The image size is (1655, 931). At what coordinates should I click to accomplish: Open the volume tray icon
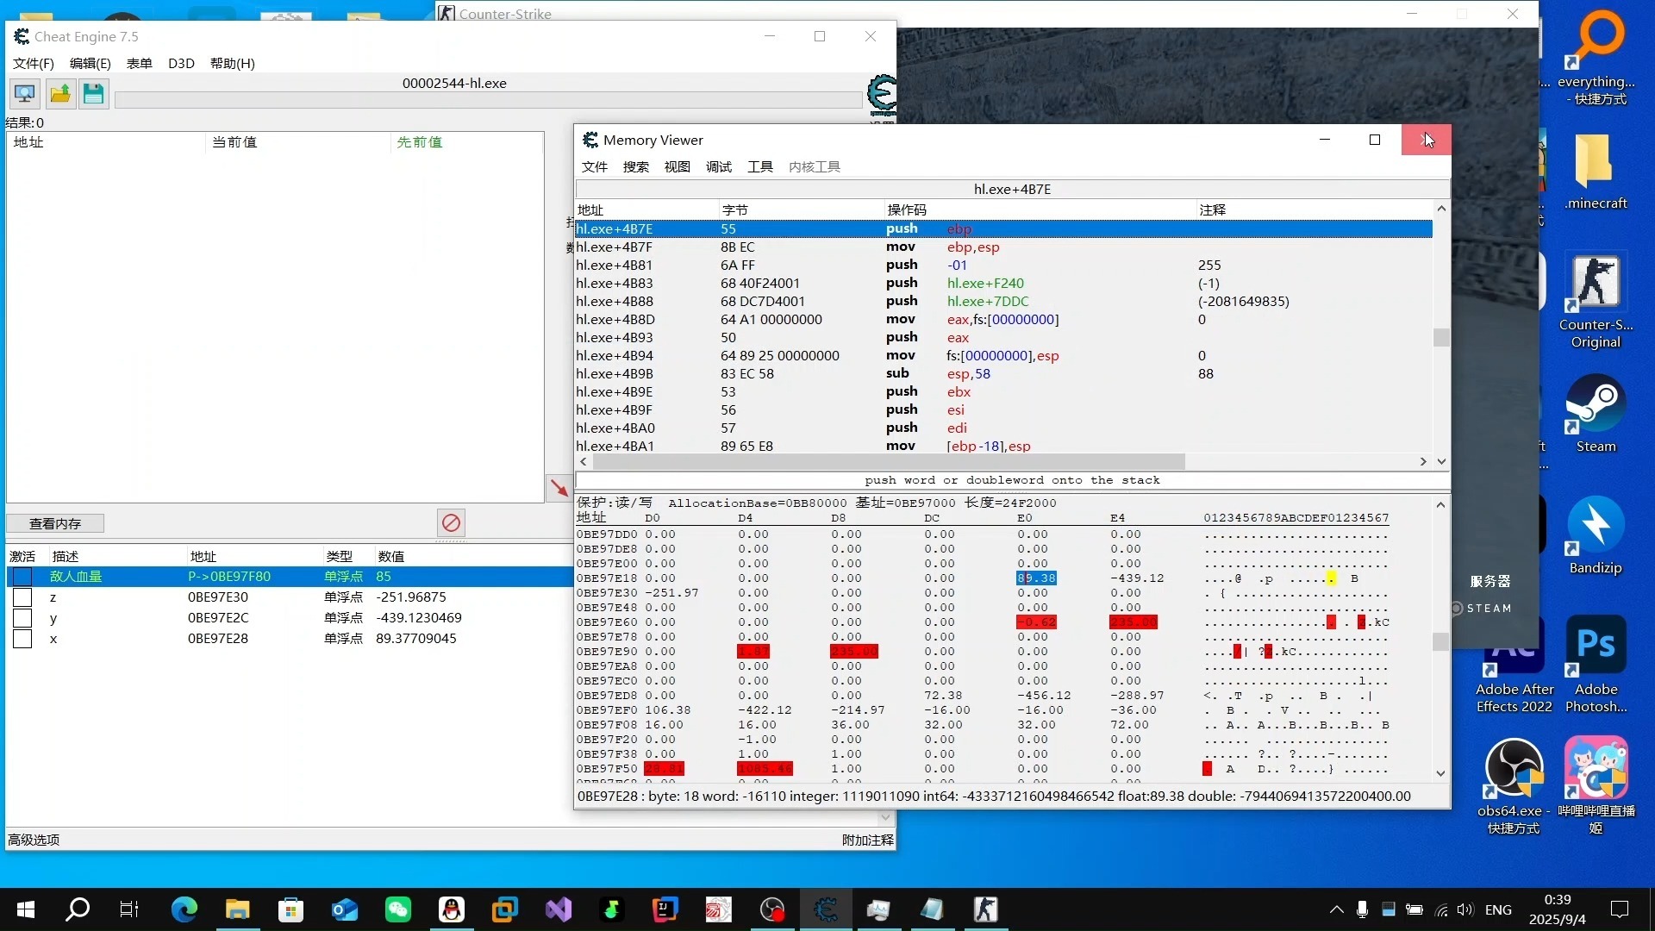click(x=1465, y=909)
